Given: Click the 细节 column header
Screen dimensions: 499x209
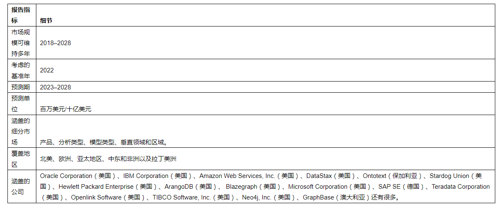Looking at the screenshot, I should click(46, 21).
